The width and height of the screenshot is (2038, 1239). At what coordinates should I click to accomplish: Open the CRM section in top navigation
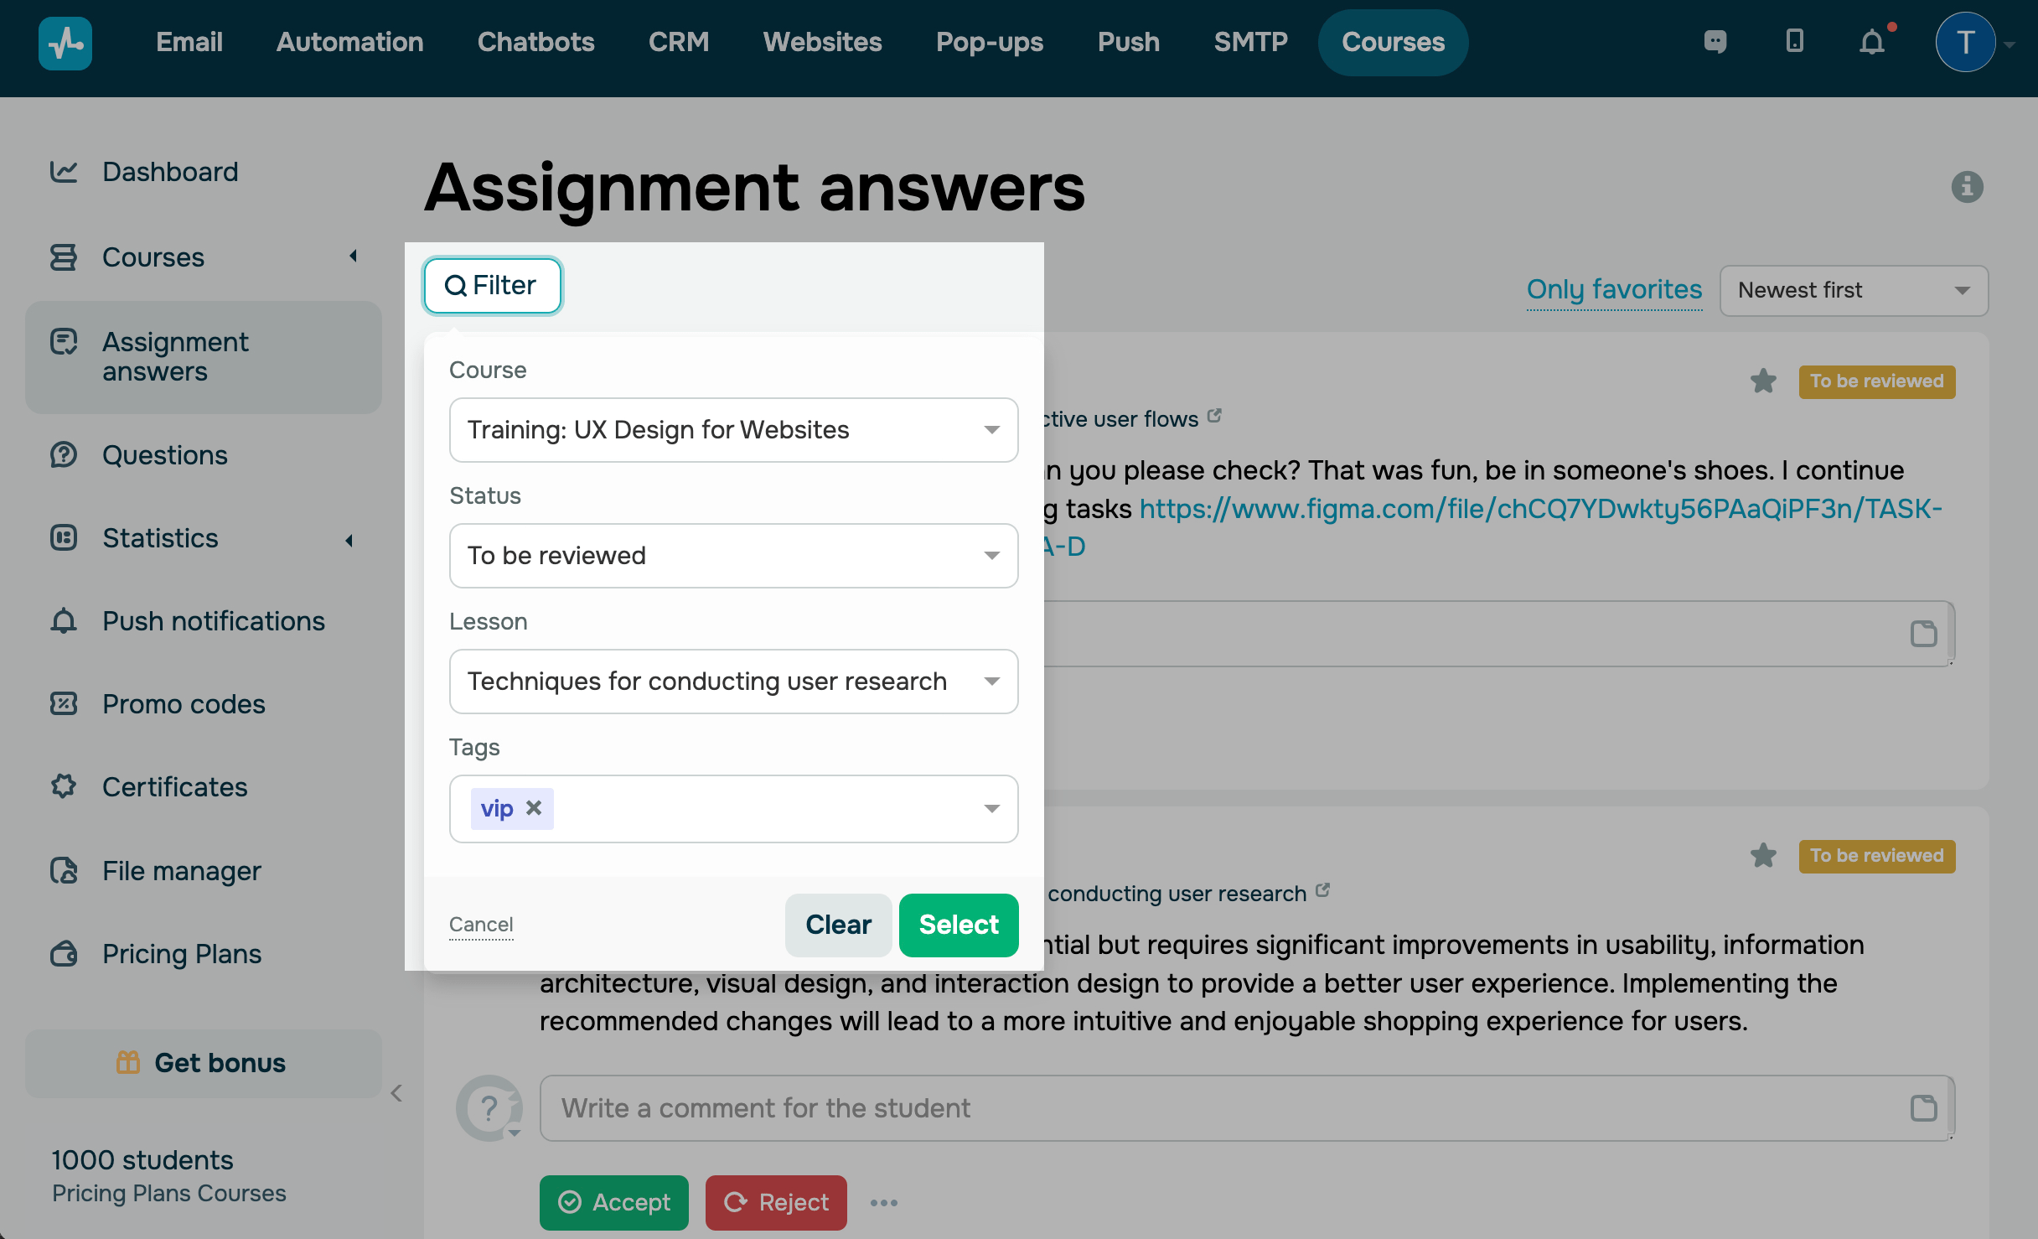coord(678,42)
